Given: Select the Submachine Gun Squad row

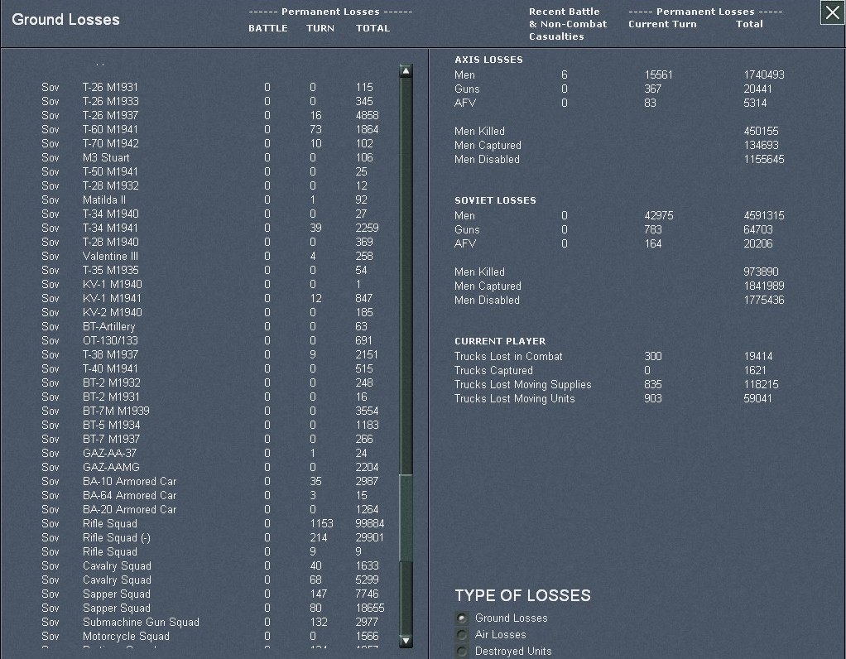Looking at the screenshot, I should pos(141,622).
